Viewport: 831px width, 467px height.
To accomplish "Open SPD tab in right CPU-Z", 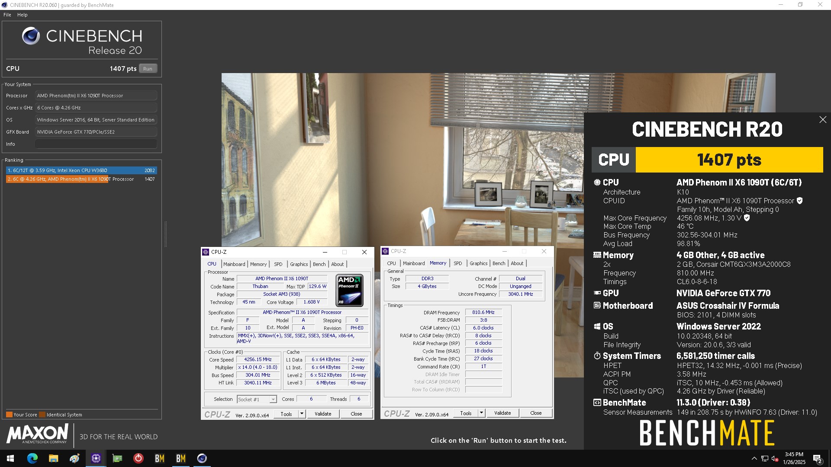I will click(458, 263).
